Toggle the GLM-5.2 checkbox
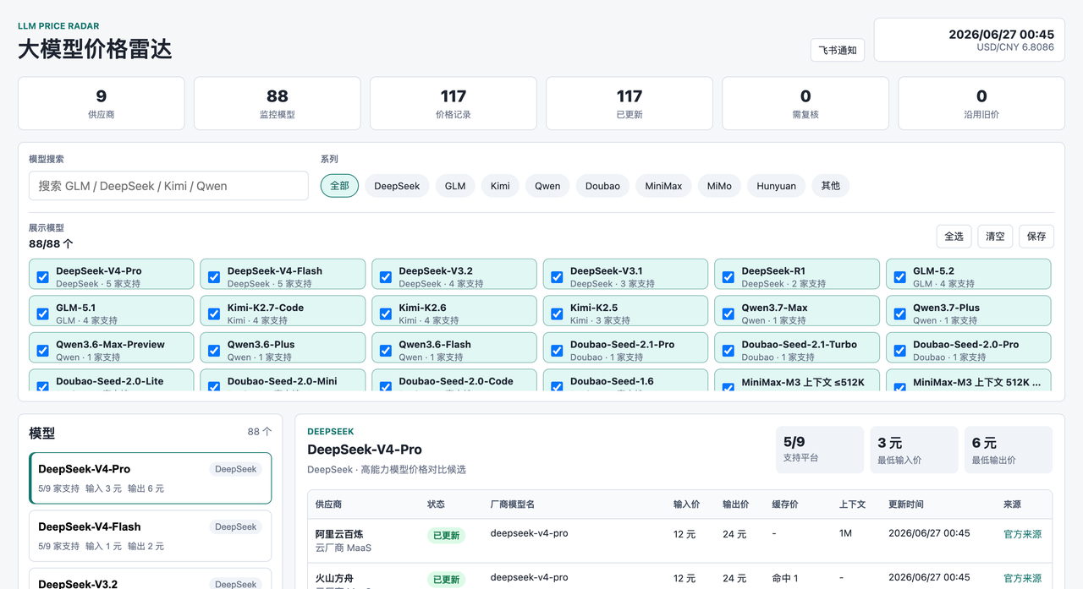This screenshot has height=589, width=1083. [899, 277]
